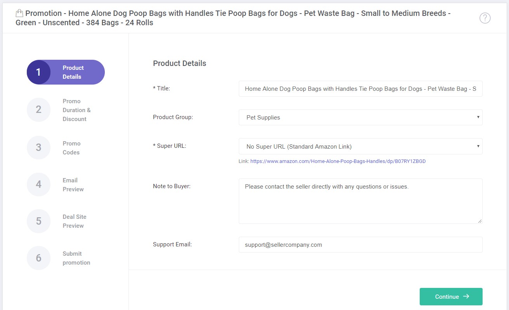The width and height of the screenshot is (509, 310).
Task: Open the Super URL dropdown
Action: click(x=360, y=146)
